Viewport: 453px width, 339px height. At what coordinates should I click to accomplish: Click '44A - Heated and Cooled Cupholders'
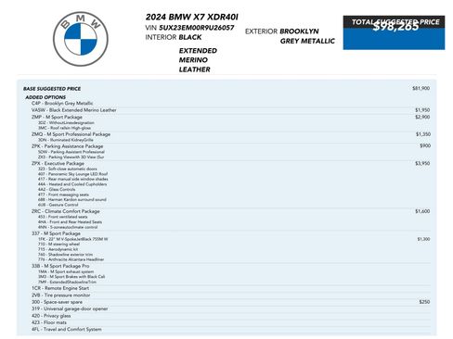pyautogui.click(x=72, y=184)
